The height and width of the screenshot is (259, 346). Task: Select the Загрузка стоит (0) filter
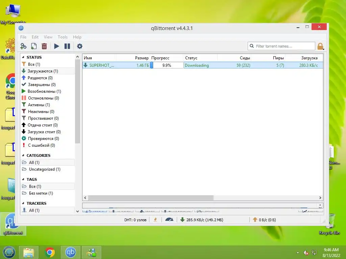47,132
